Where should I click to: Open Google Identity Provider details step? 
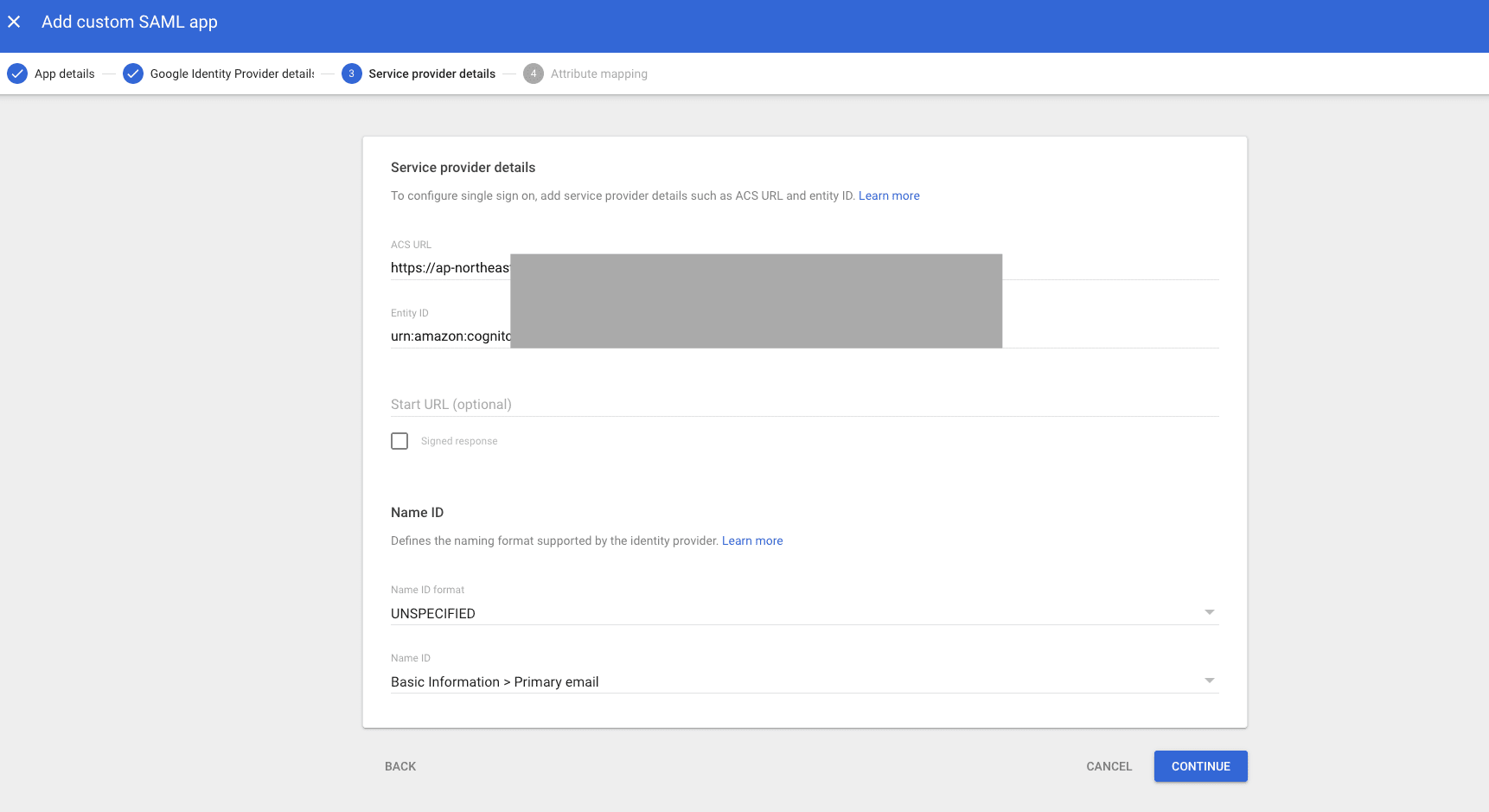(x=232, y=74)
